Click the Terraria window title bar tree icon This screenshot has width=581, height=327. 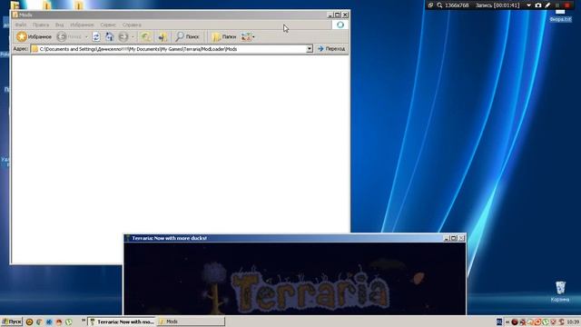[x=128, y=238]
